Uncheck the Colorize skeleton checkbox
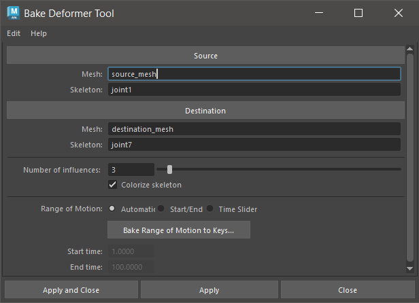Viewport: 419px width, 303px height. click(x=113, y=185)
